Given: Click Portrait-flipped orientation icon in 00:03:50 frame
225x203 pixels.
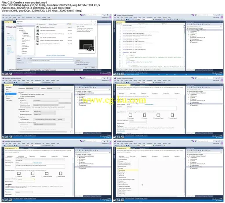Looking at the screenshot, I should (61, 173).
